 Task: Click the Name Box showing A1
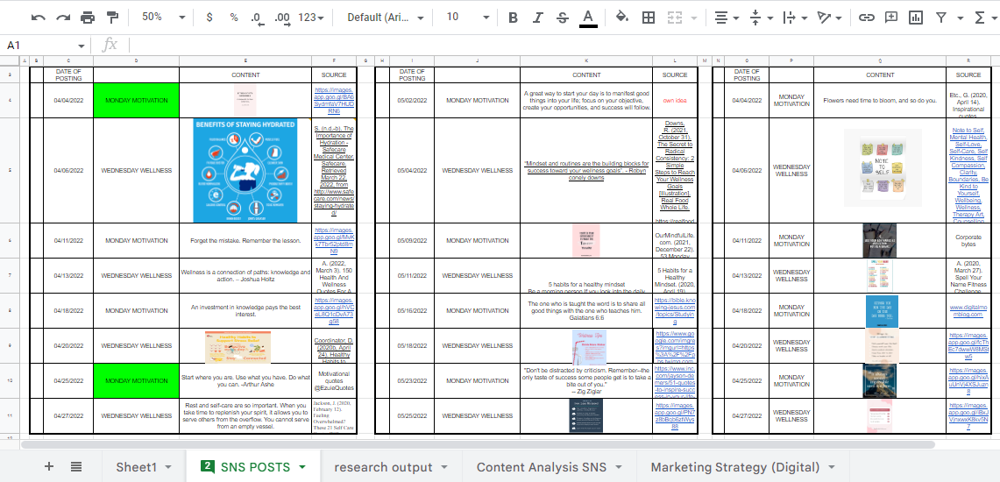coord(45,46)
